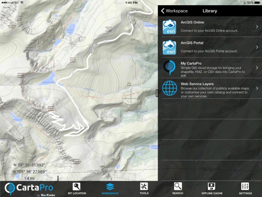Select the ArcGIS Portal title
This screenshot has width=262, height=197.
coord(192,43)
